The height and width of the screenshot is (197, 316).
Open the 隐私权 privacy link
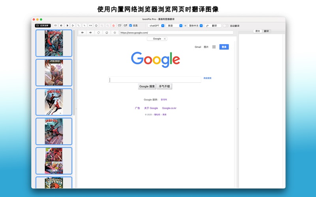(157, 115)
